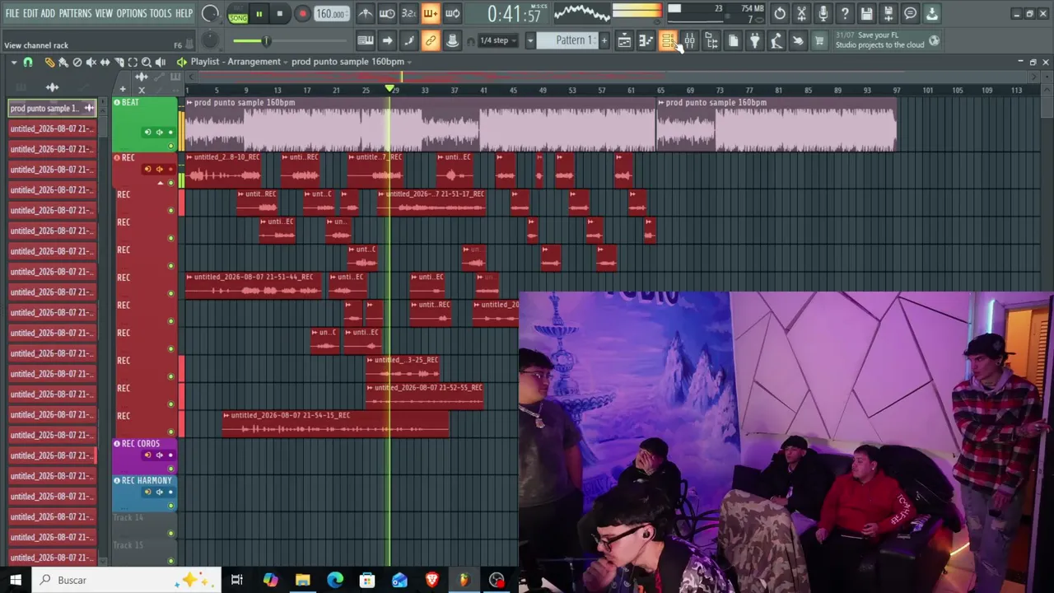Click the add new pattern plus button
This screenshot has height=593, width=1054.
click(604, 40)
